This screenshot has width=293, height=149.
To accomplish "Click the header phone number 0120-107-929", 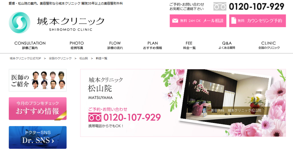I will (x=256, y=7).
